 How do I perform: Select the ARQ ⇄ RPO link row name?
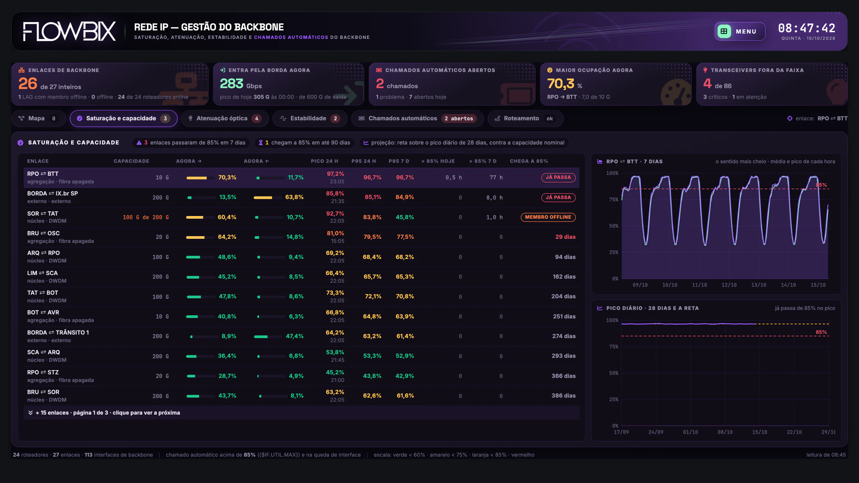click(x=43, y=253)
